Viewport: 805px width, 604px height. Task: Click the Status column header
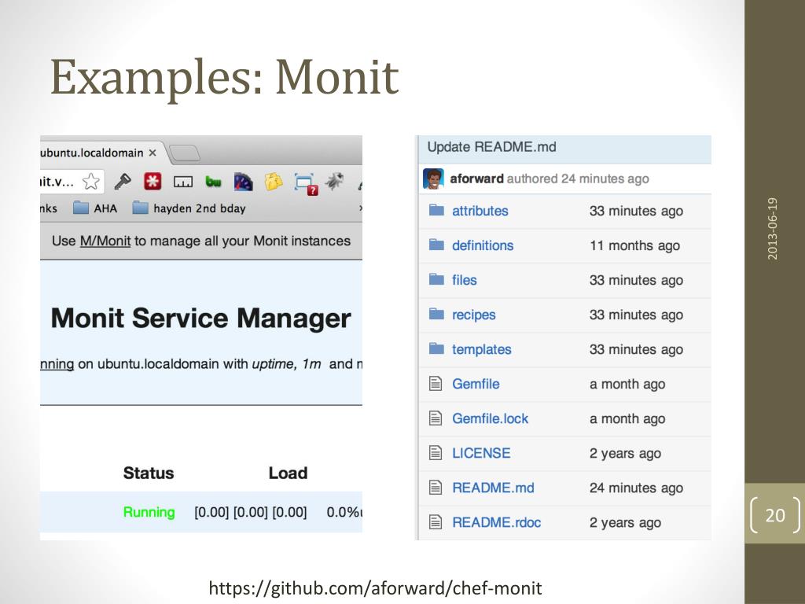point(149,473)
